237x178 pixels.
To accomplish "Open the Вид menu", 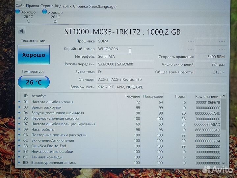I will [x=58, y=6].
